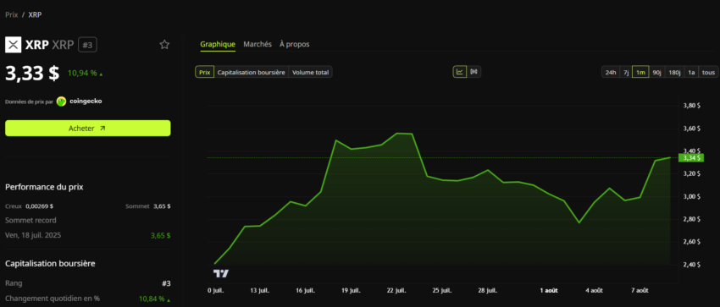Open the À propos tab
Image resolution: width=720 pixels, height=307 pixels.
294,45
